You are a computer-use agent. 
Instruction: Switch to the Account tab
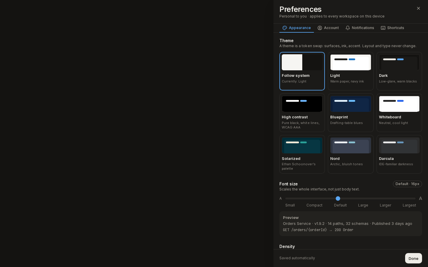coord(328,28)
